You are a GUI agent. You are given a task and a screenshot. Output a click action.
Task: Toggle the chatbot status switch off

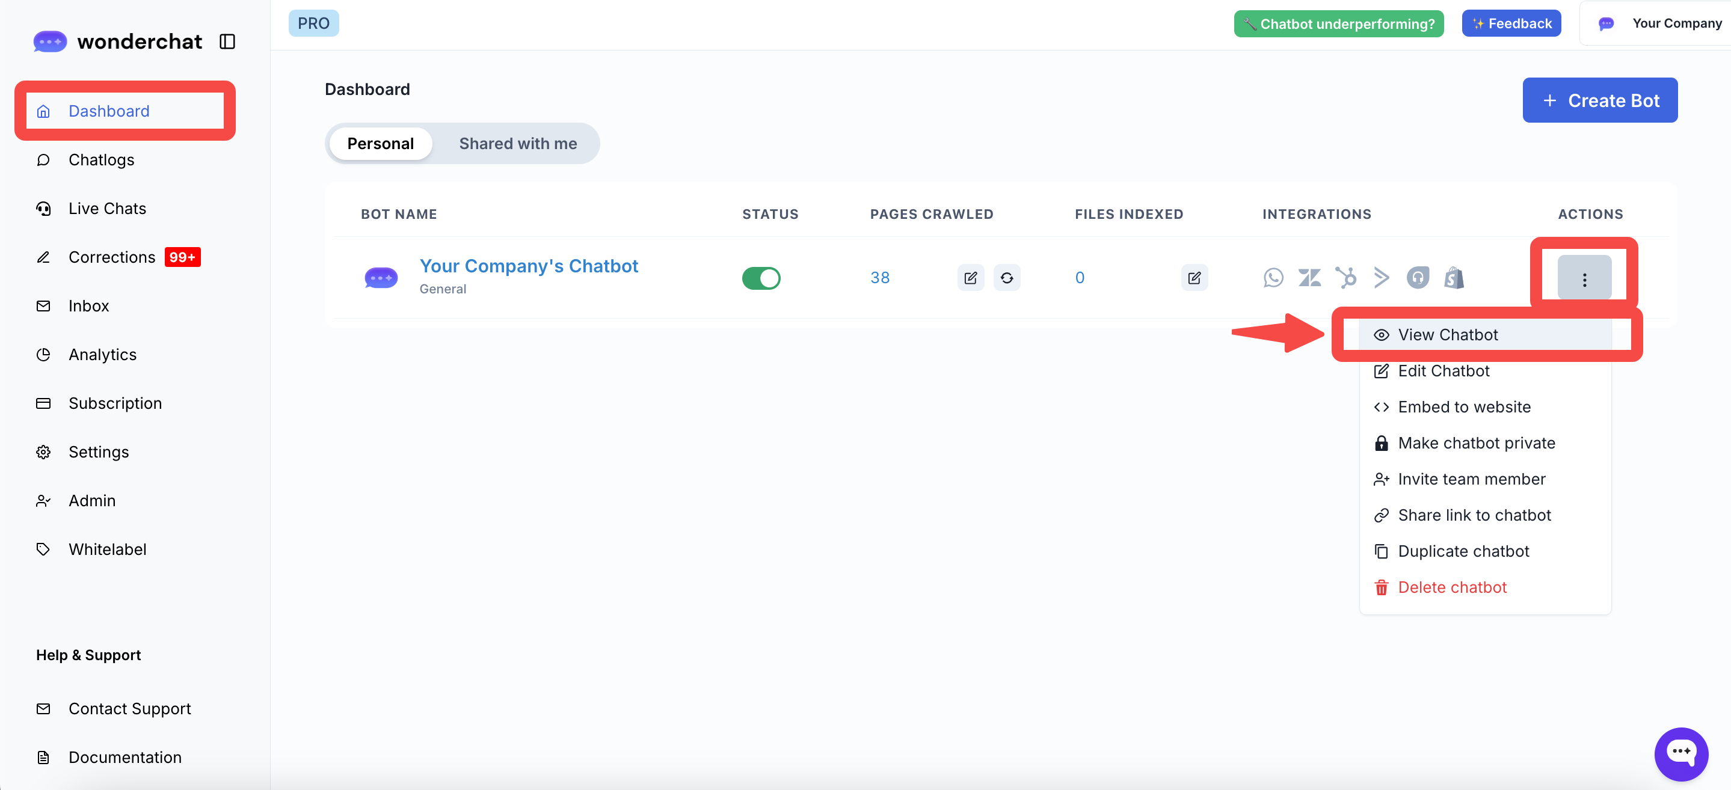[761, 277]
